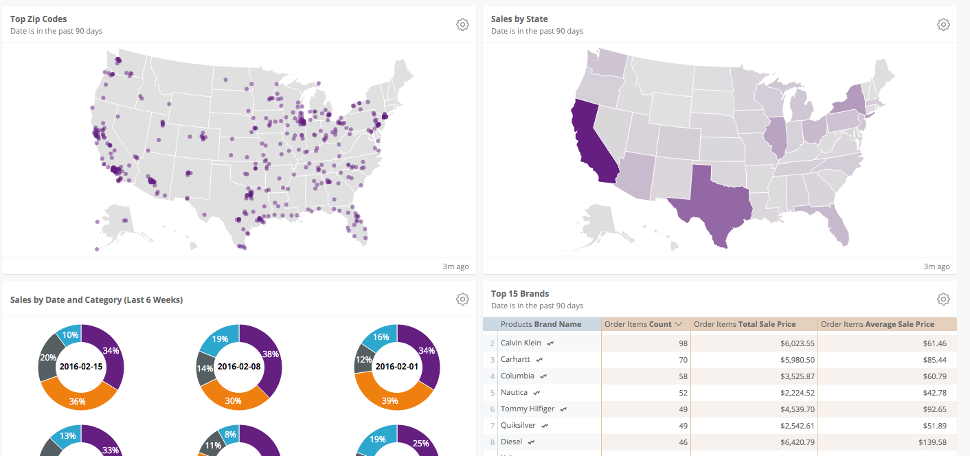The image size is (970, 456).
Task: Click the trend icon next to Quiksilver
Action: 544,426
